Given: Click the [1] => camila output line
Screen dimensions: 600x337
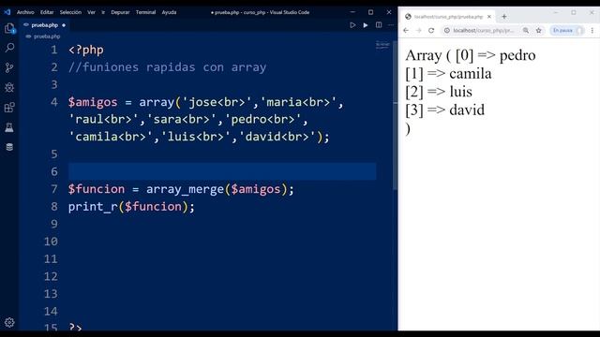Looking at the screenshot, I should click(448, 73).
